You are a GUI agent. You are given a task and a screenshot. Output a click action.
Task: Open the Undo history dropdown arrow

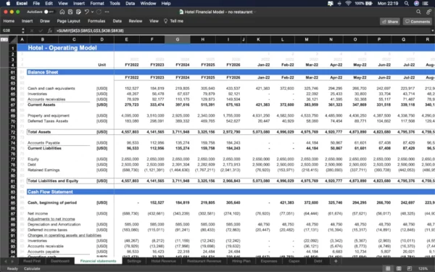coord(92,12)
